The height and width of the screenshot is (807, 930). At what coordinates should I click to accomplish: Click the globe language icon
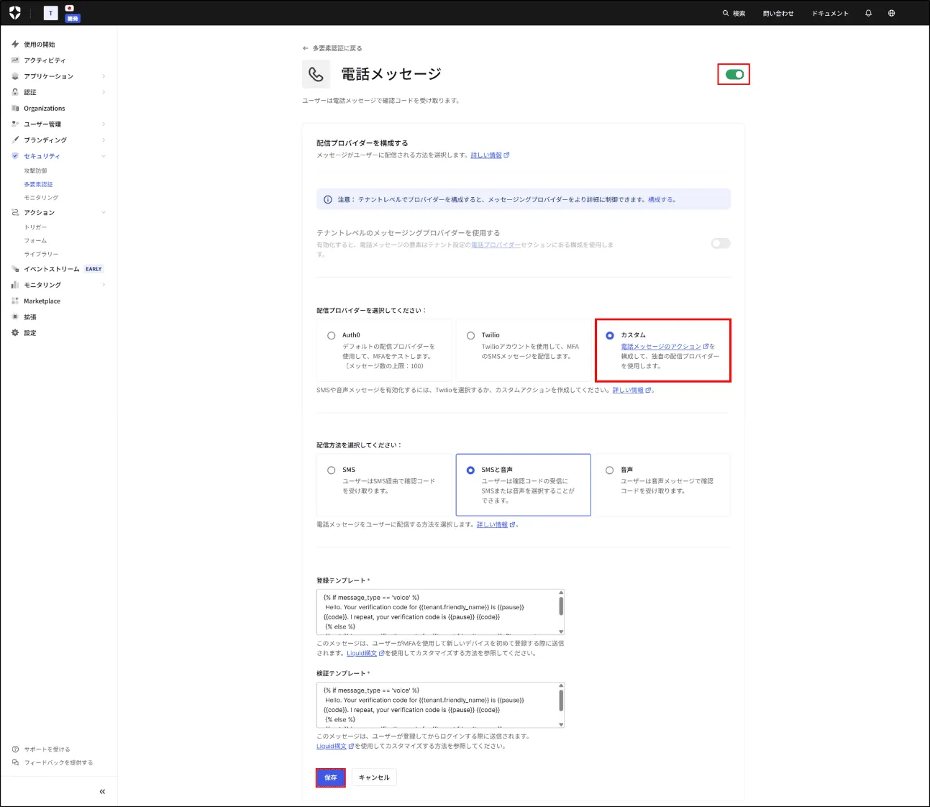click(x=891, y=13)
